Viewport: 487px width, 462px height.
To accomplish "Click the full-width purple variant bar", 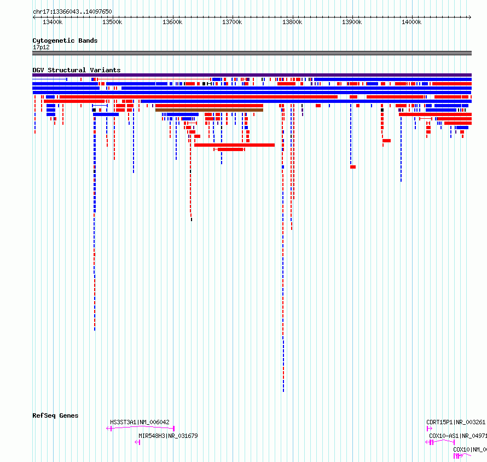I will point(252,75).
